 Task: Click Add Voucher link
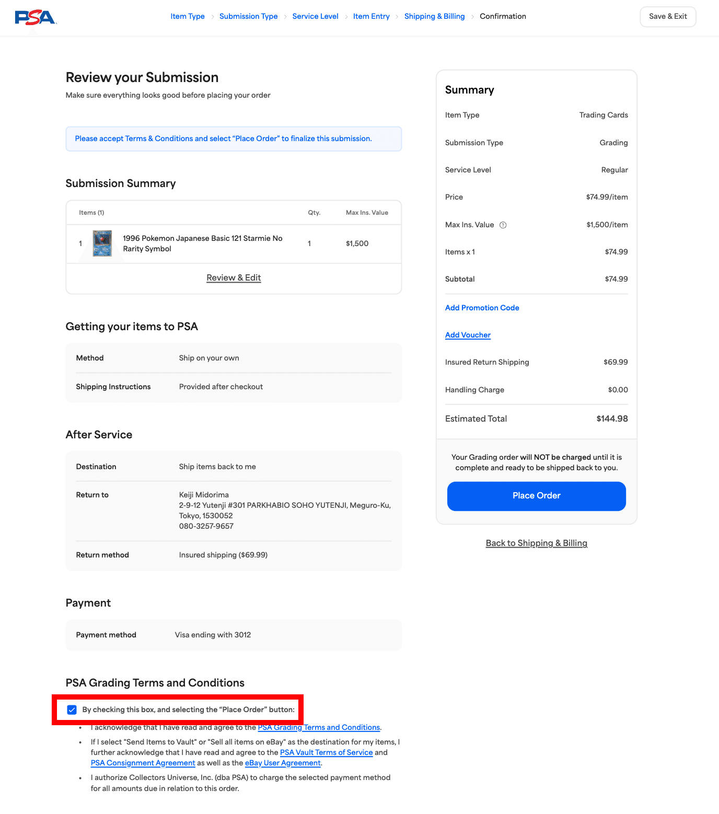[468, 335]
